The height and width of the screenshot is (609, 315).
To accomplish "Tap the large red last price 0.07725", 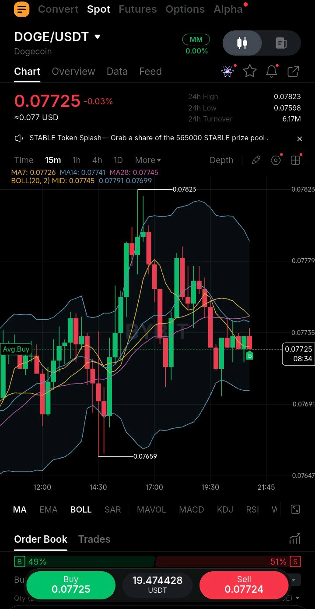I will [47, 101].
